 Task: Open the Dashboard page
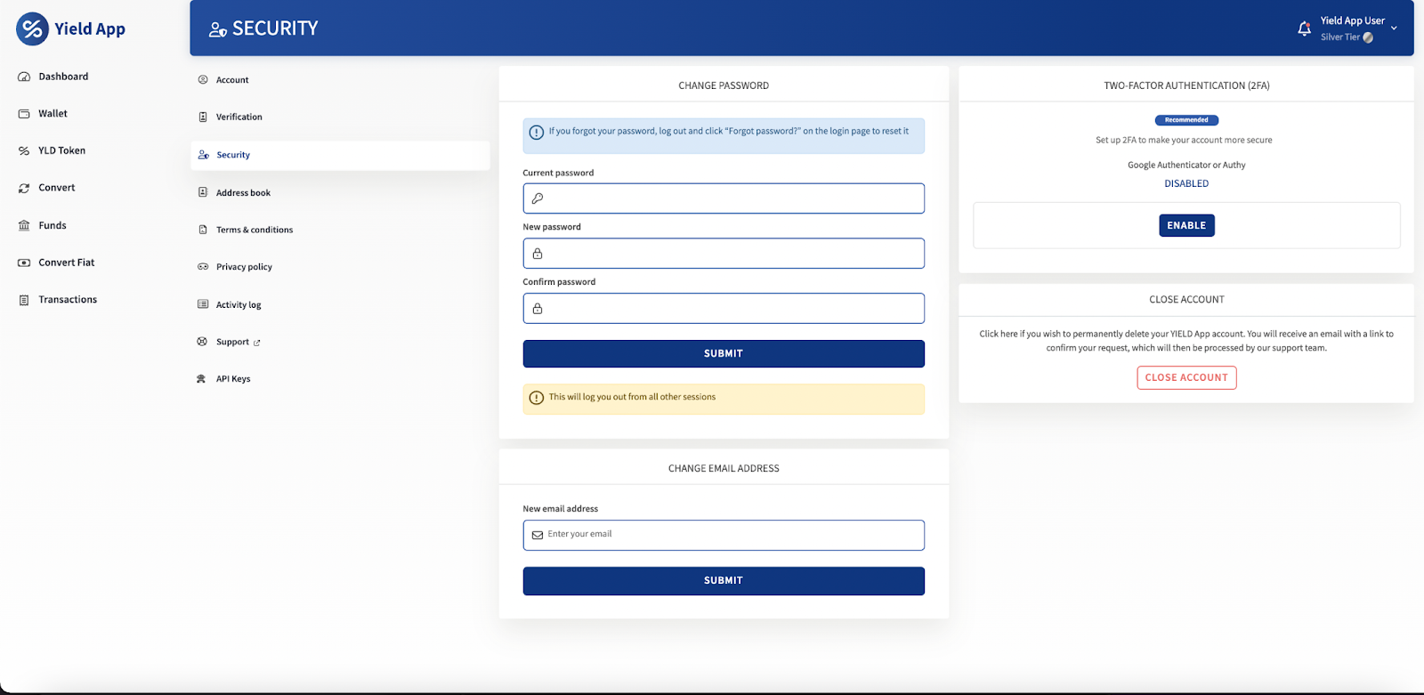[x=63, y=77]
